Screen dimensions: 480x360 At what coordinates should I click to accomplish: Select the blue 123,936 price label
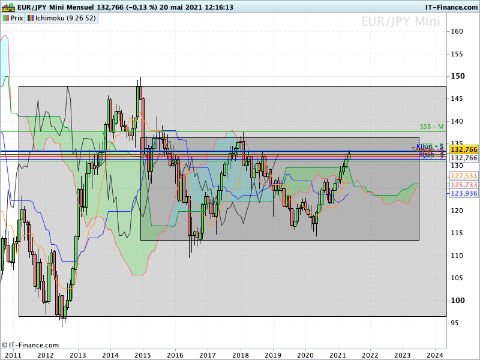coord(463,193)
